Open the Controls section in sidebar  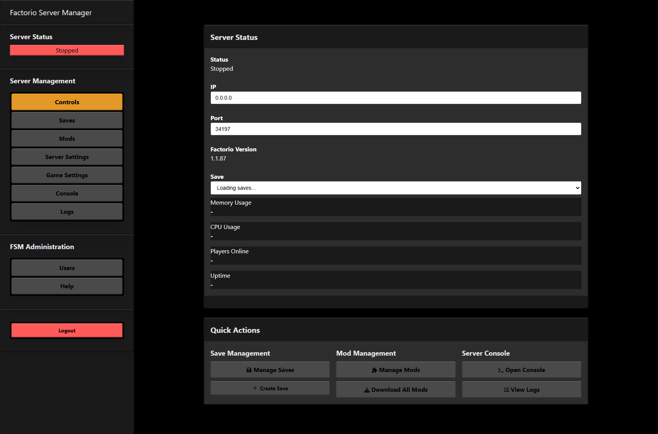pyautogui.click(x=67, y=102)
